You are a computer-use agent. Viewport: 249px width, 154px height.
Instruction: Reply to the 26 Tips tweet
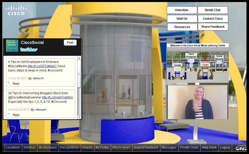16,115
